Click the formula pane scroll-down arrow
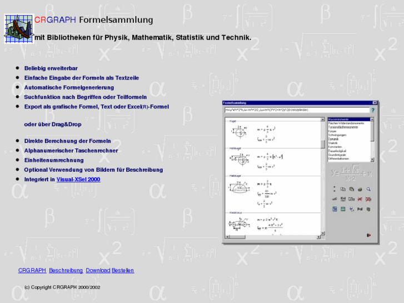The height and width of the screenshot is (303, 404). [322, 233]
